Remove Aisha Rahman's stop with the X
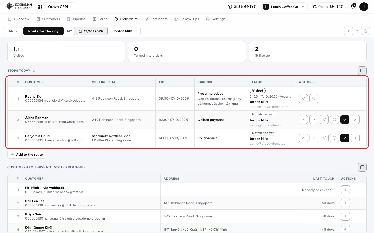 pyautogui.click(x=355, y=120)
